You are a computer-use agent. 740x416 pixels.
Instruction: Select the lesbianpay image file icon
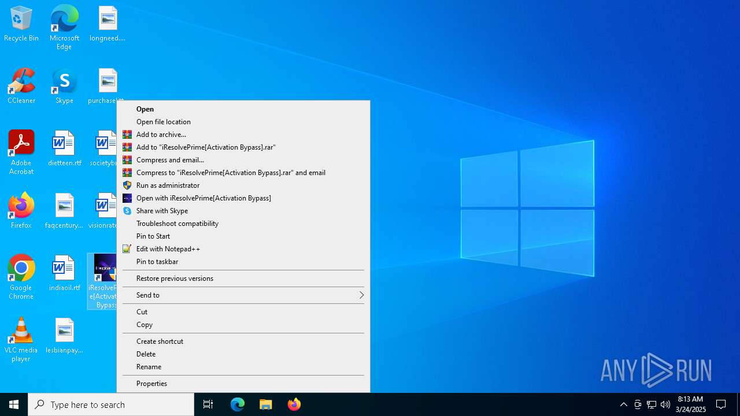point(64,336)
